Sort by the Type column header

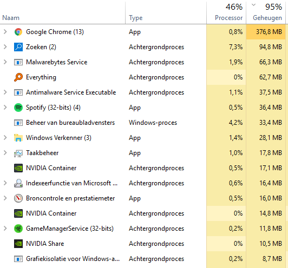(x=166, y=13)
